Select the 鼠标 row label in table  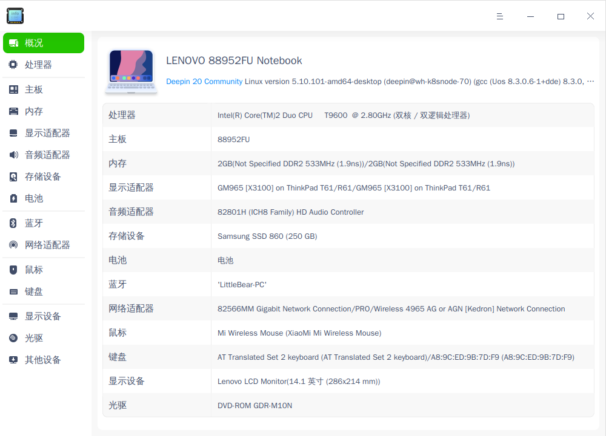(118, 333)
